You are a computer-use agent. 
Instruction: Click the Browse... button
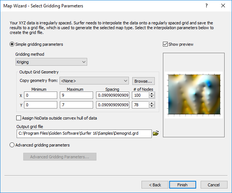[143, 81]
